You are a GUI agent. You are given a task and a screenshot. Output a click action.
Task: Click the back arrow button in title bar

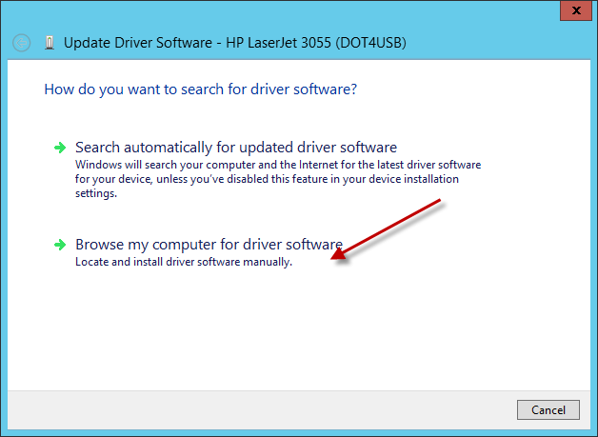(22, 43)
